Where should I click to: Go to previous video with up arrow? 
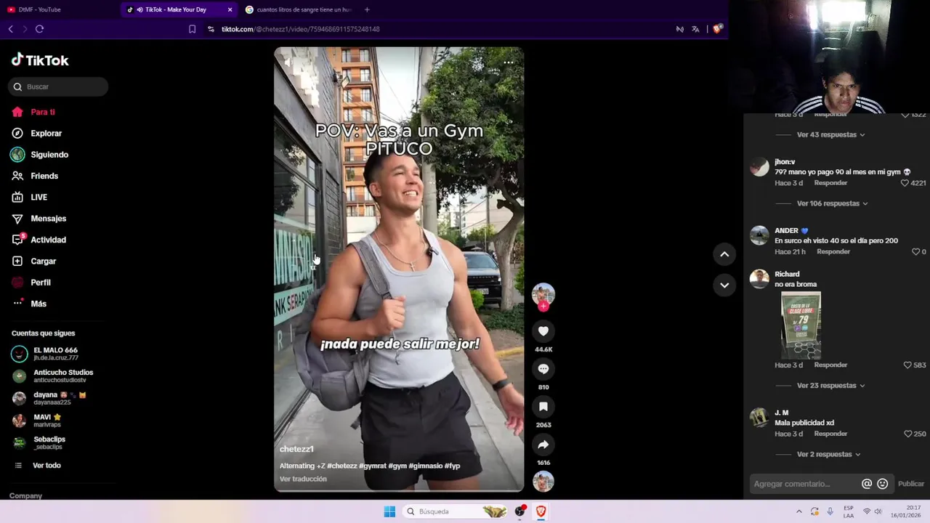pos(724,254)
